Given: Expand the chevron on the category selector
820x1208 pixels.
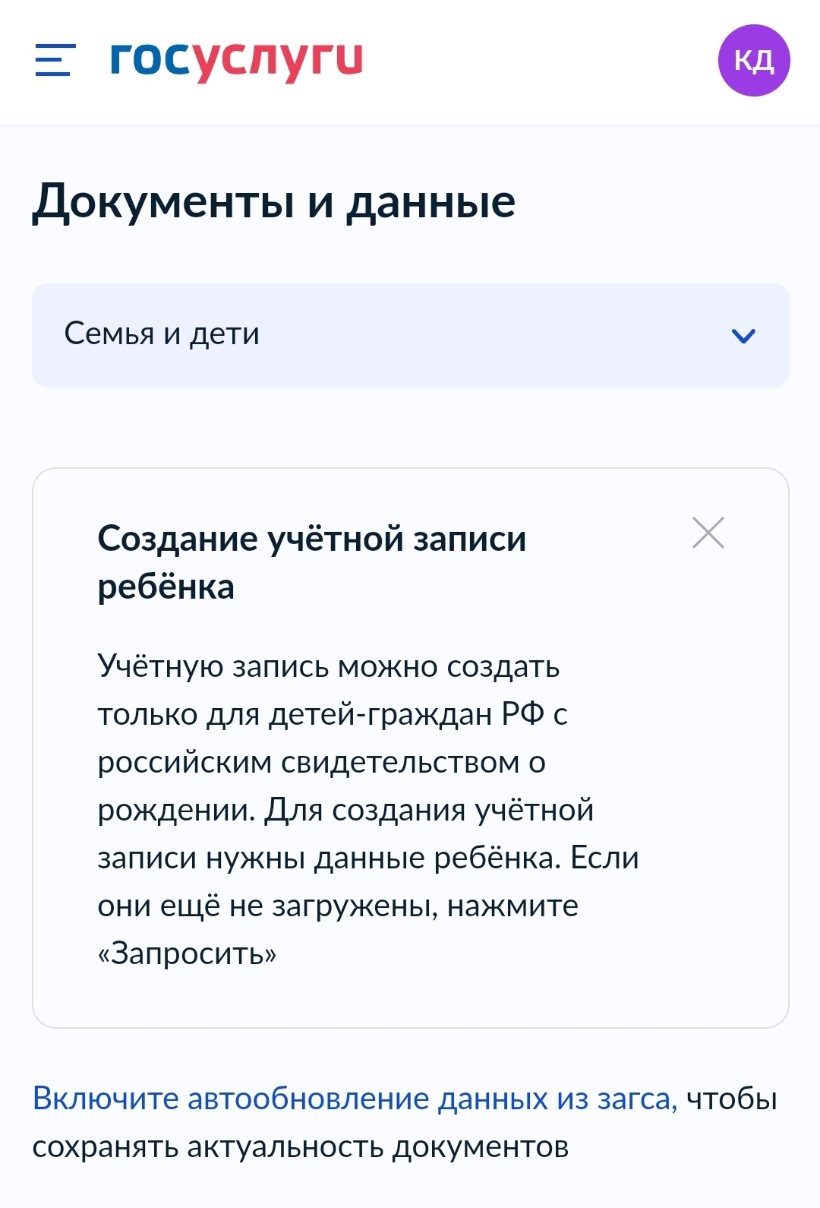Looking at the screenshot, I should pyautogui.click(x=743, y=336).
